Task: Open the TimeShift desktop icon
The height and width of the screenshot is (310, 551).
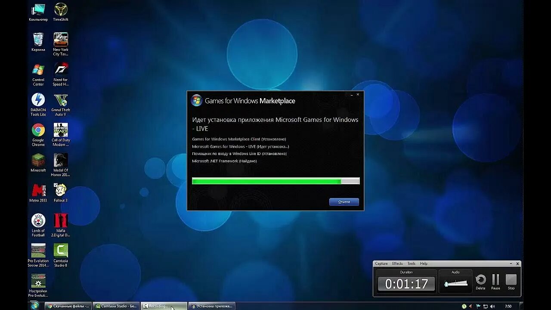Action: click(60, 12)
